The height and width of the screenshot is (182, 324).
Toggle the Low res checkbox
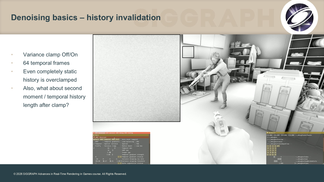pos(135,146)
